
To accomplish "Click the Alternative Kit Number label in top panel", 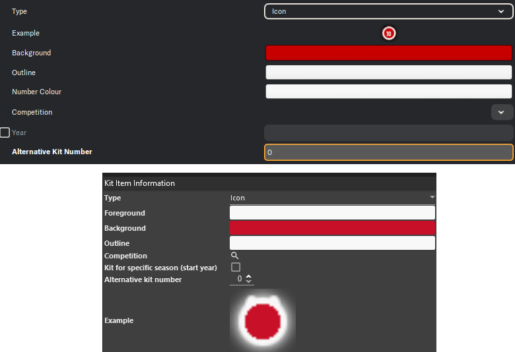I will coord(52,152).
